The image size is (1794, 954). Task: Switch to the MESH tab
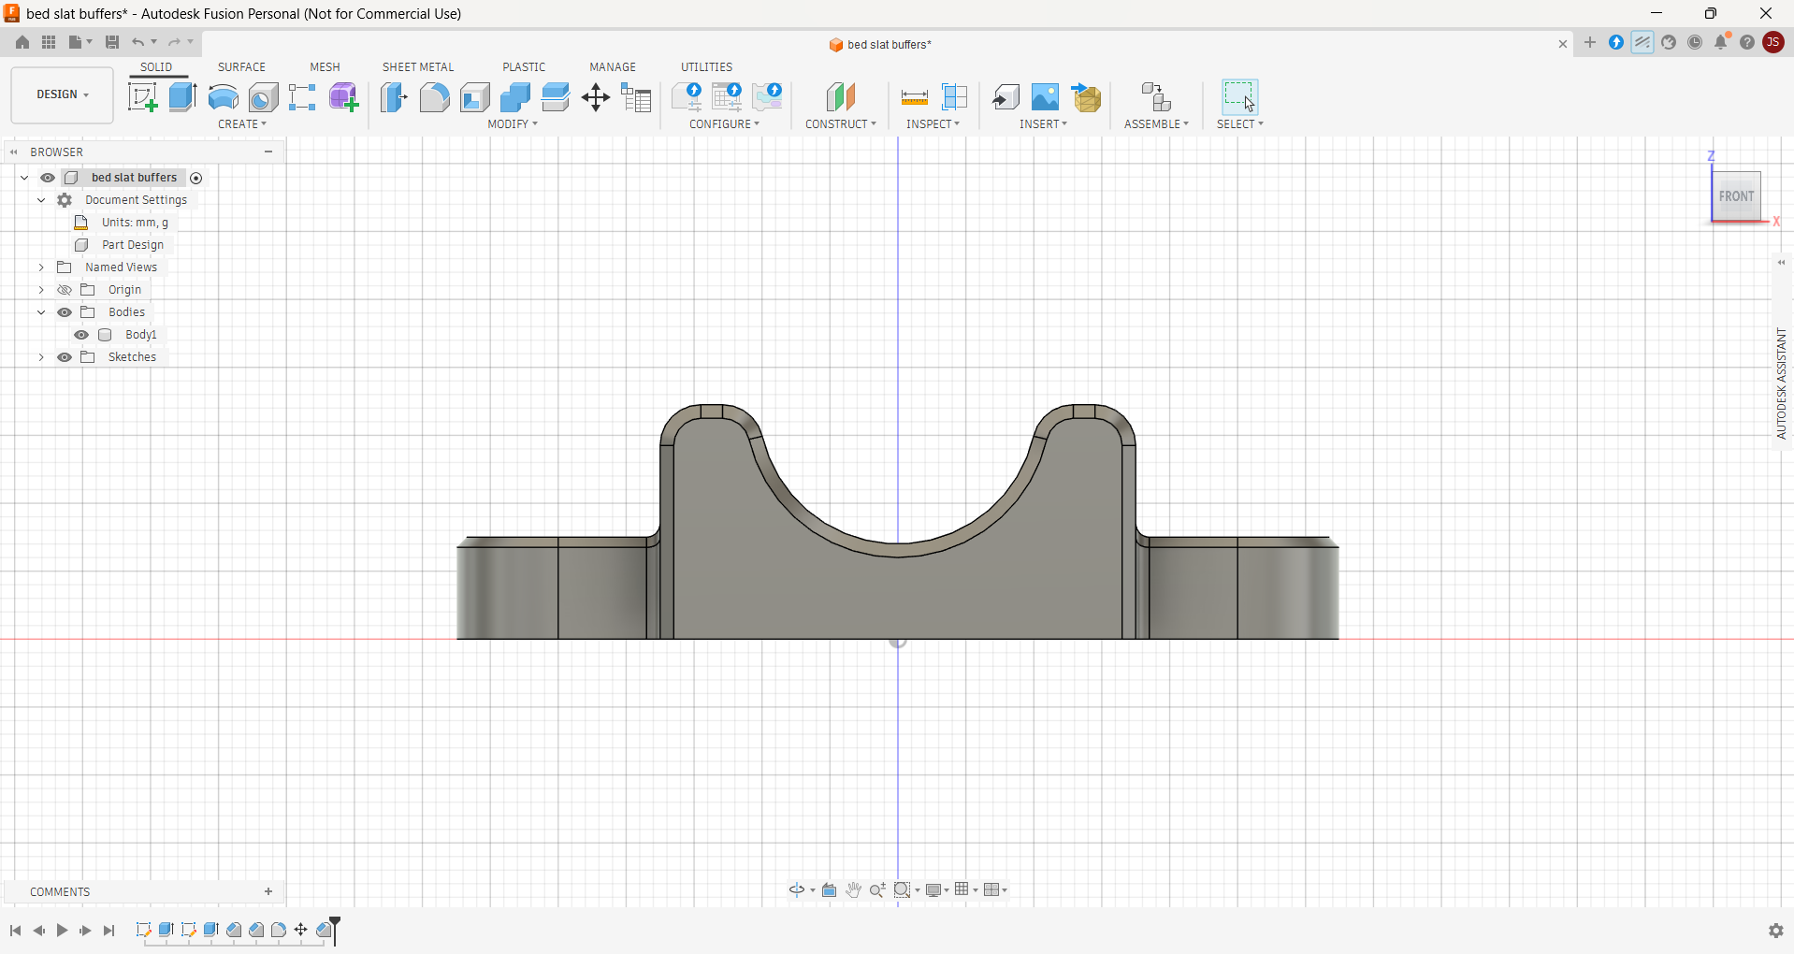(x=325, y=67)
